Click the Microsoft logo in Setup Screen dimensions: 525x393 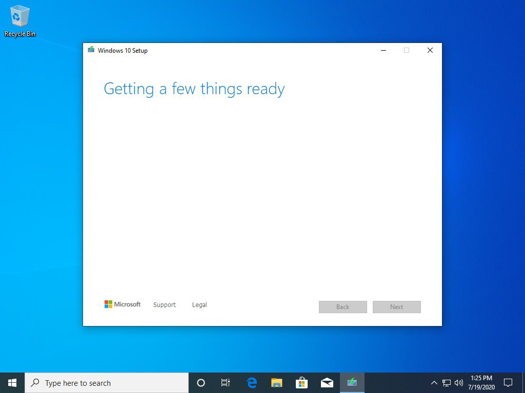click(123, 304)
